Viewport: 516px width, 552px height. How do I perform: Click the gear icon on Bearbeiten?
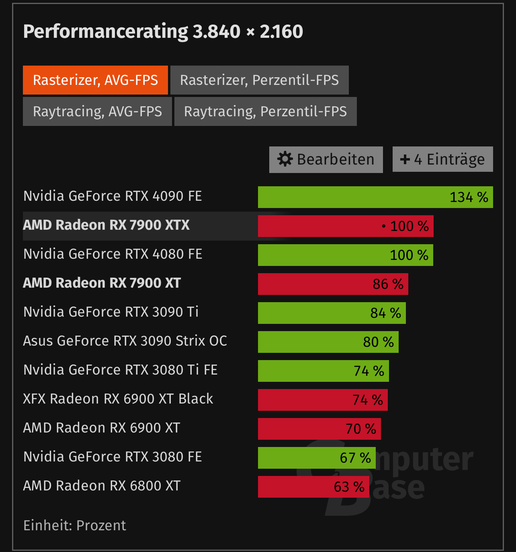(285, 159)
